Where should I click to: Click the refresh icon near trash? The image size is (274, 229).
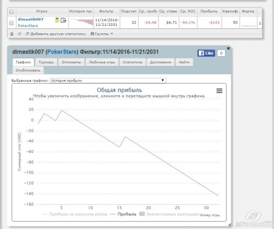pos(20,34)
